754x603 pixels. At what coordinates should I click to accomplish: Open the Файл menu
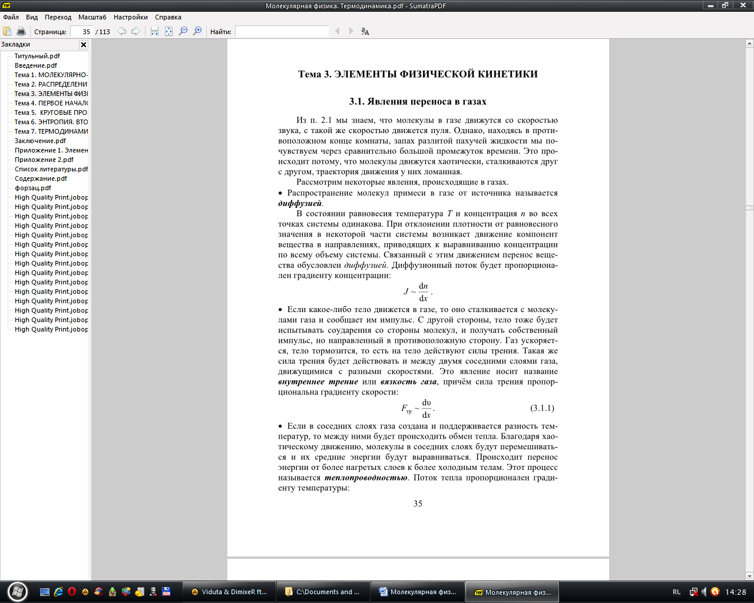click(11, 17)
